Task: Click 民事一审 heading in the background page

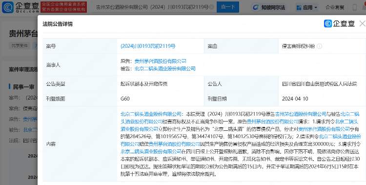Action: point(23,87)
